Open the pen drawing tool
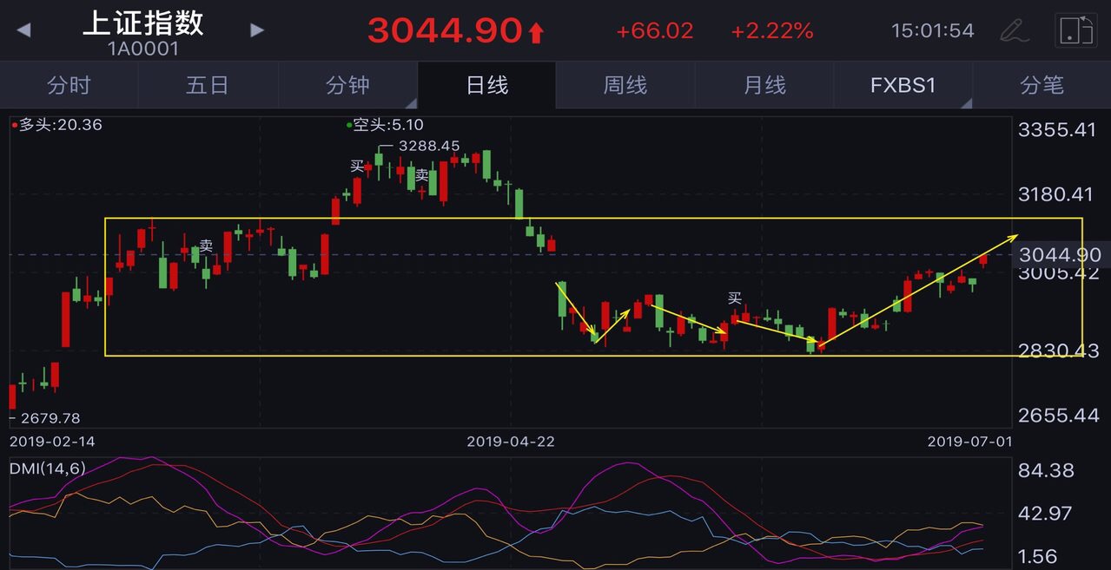 (1015, 30)
